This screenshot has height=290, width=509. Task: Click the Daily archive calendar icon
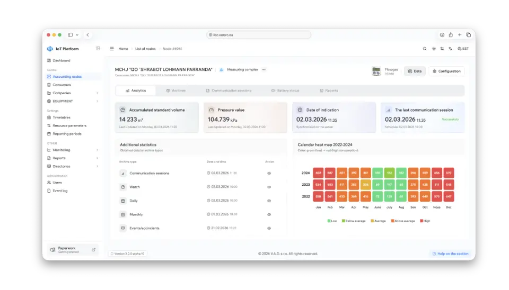[x=122, y=201]
